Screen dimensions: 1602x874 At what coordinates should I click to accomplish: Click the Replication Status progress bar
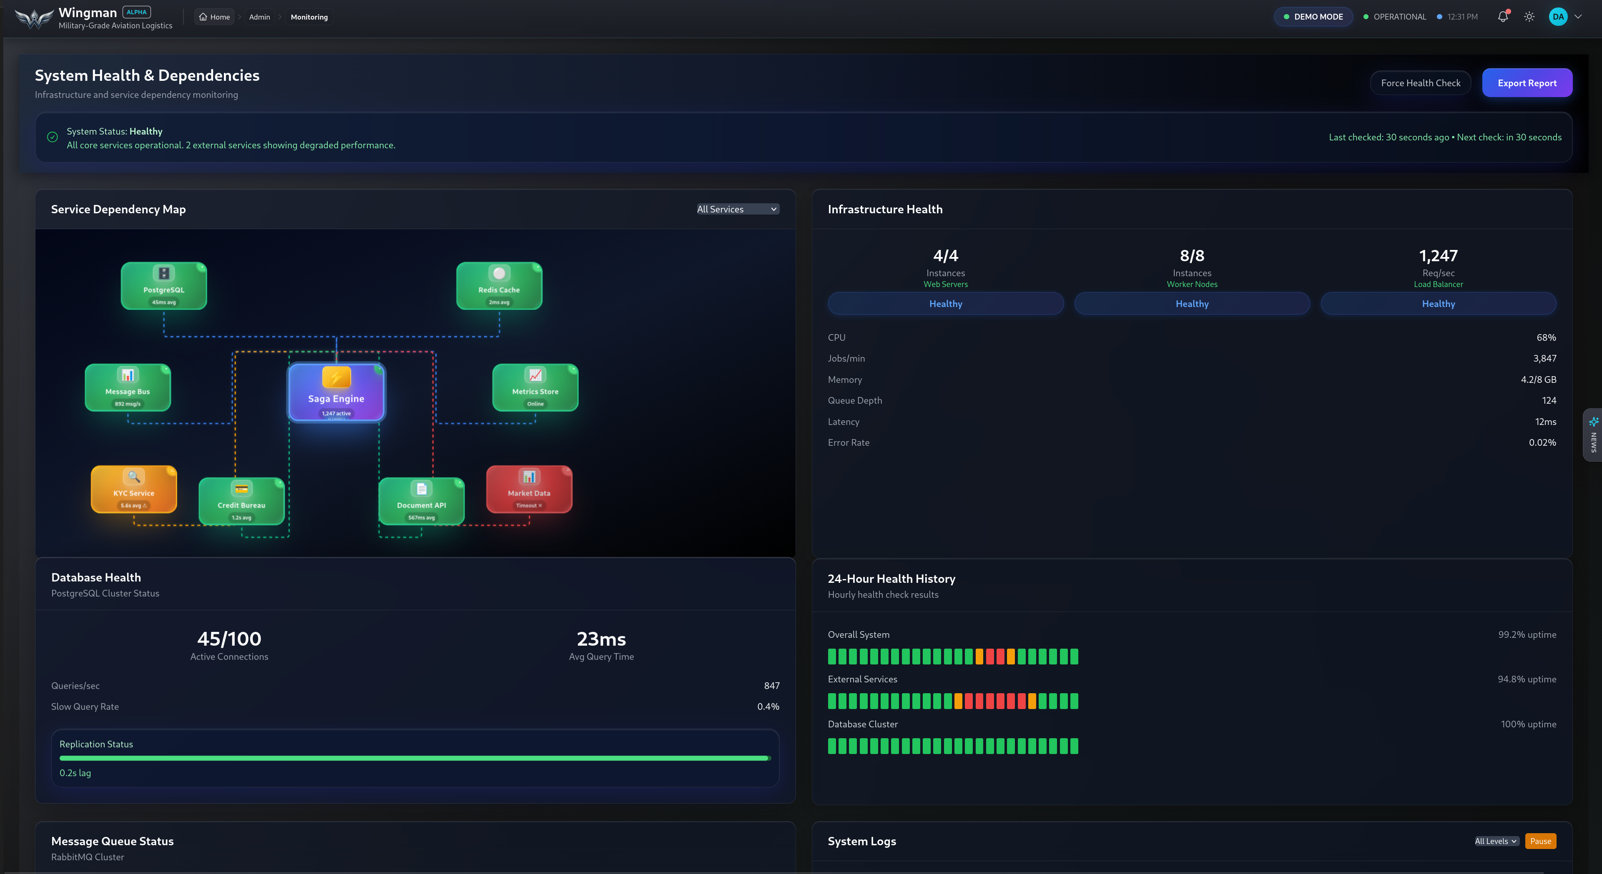click(x=415, y=758)
